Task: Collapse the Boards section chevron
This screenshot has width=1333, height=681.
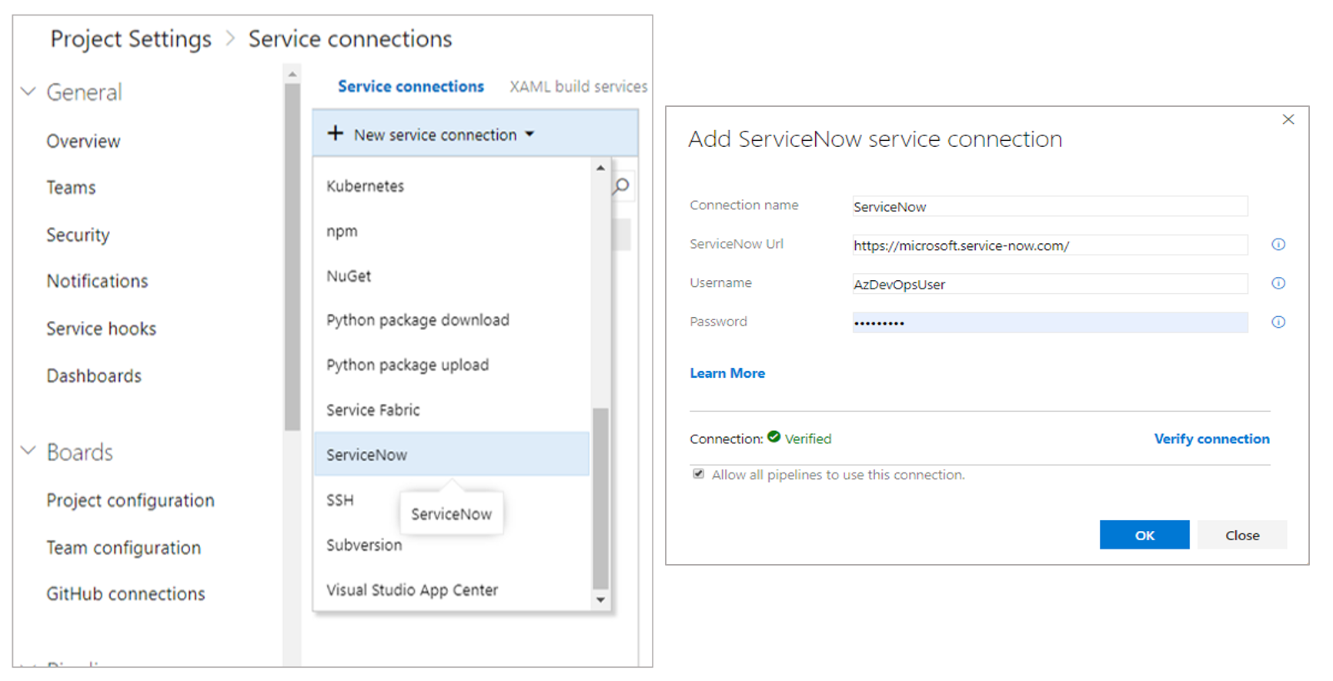Action: pos(28,451)
